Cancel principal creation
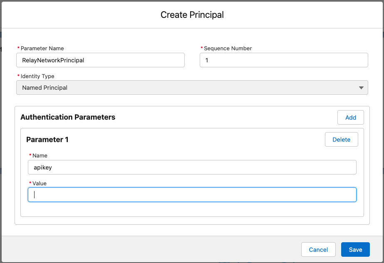Viewport: 384px width, 263px height. (x=318, y=249)
